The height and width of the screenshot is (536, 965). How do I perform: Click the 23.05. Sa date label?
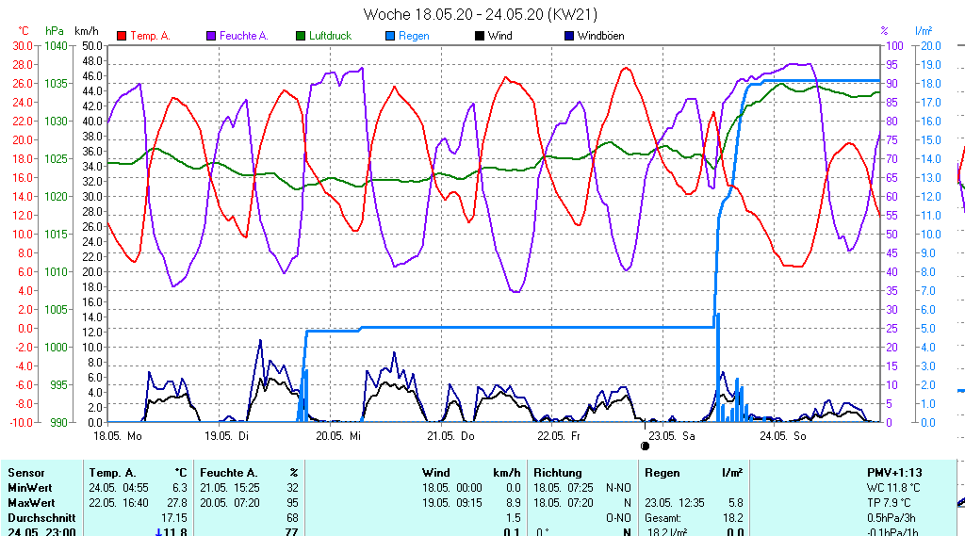671,436
